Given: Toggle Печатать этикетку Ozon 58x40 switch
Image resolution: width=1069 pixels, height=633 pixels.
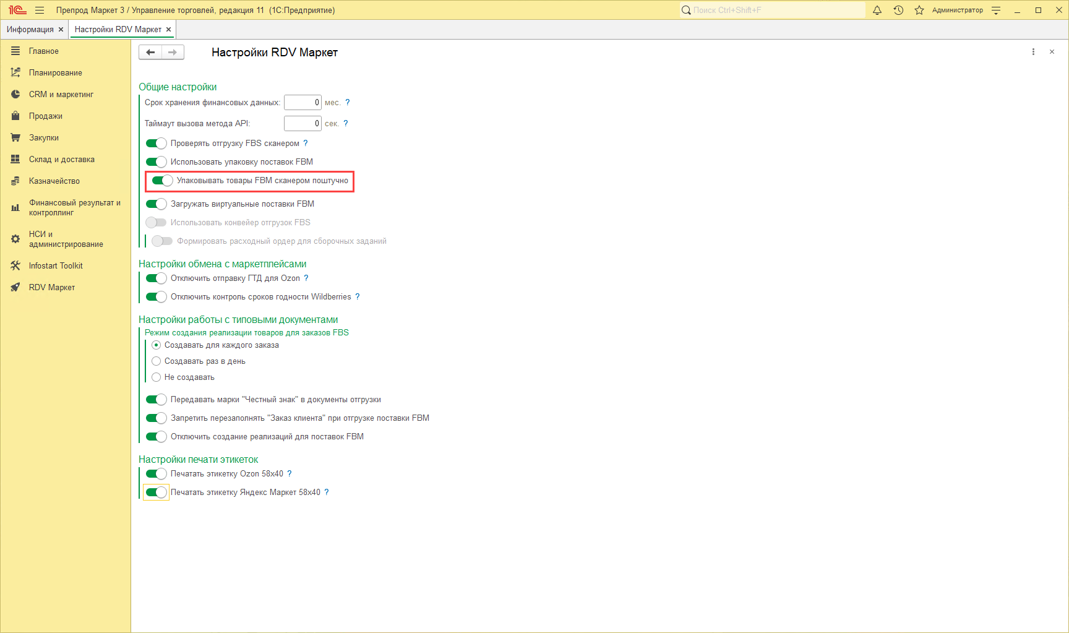Looking at the screenshot, I should (156, 473).
